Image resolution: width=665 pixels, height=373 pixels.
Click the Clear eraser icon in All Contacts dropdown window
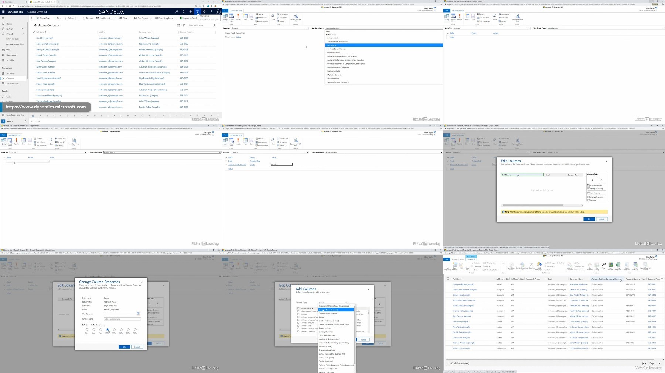273,17
